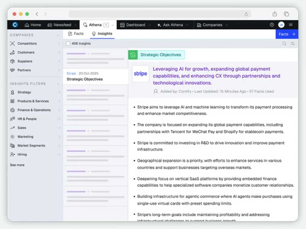
Task: Click the Stripe logo thumbnail
Action: (x=141, y=73)
